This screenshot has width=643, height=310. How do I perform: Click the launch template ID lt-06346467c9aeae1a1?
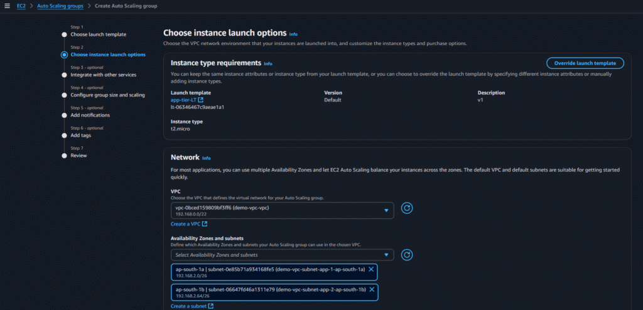pos(197,107)
